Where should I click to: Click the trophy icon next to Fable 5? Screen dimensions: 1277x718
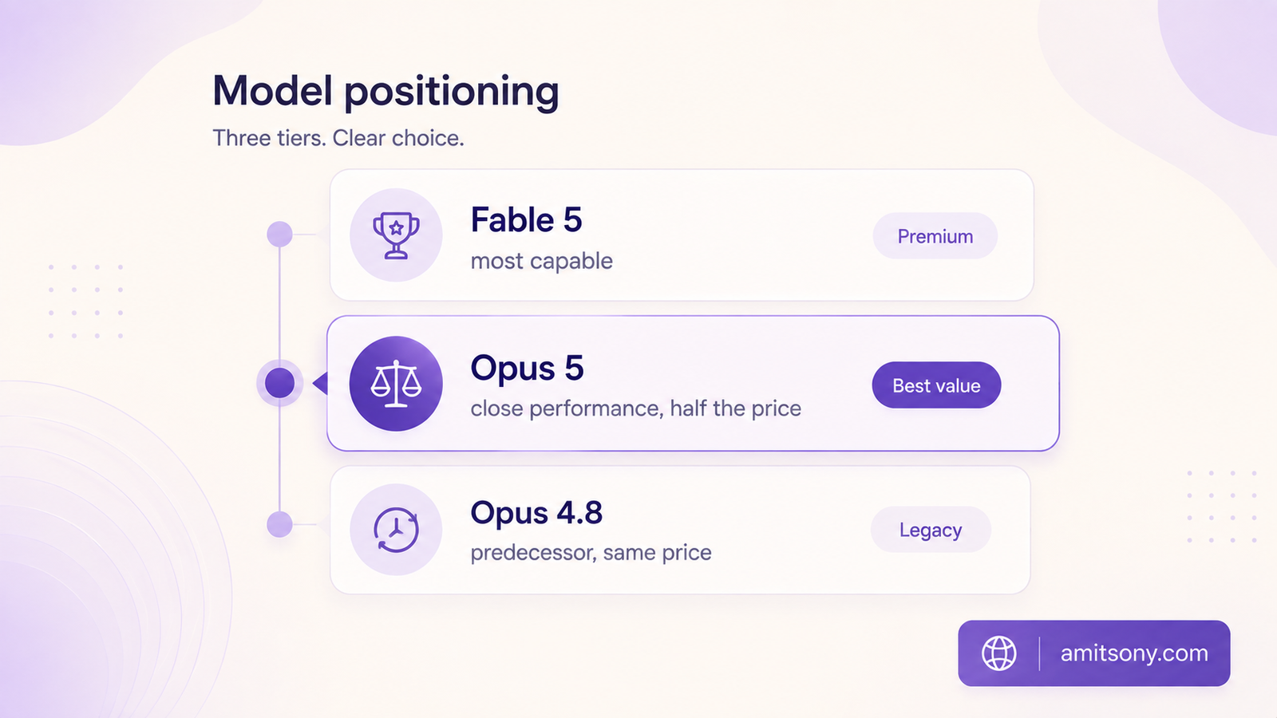(396, 235)
